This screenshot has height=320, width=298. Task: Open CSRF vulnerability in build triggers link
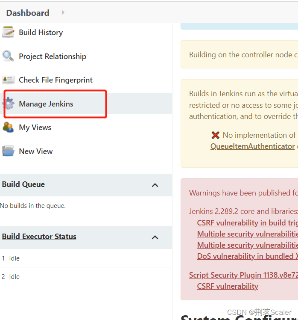click(248, 222)
